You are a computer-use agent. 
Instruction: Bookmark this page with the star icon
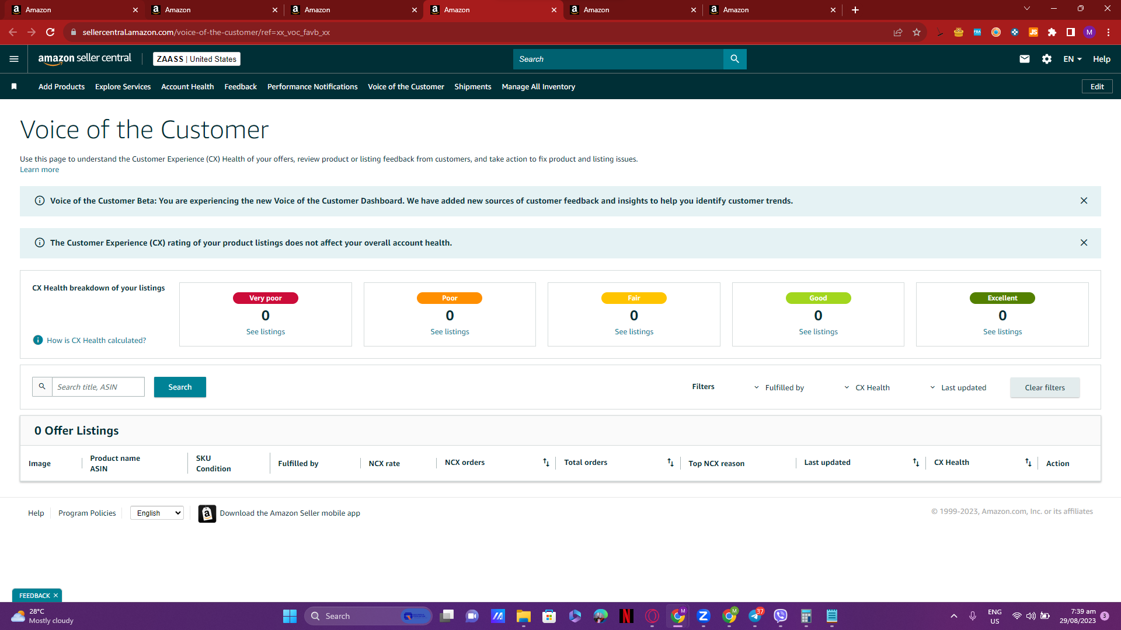[x=917, y=32]
